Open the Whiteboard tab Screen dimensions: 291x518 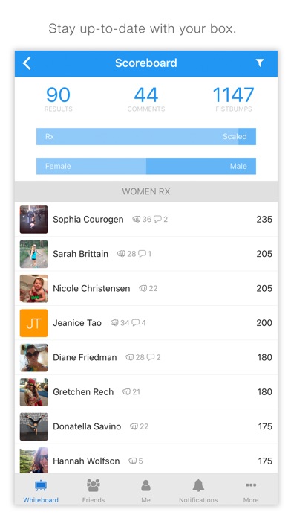(41, 490)
